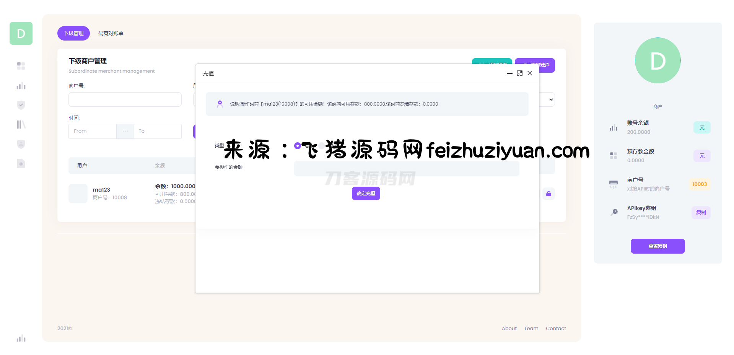Open the library books sidebar icon
This screenshot has width=734, height=355.
21,125
